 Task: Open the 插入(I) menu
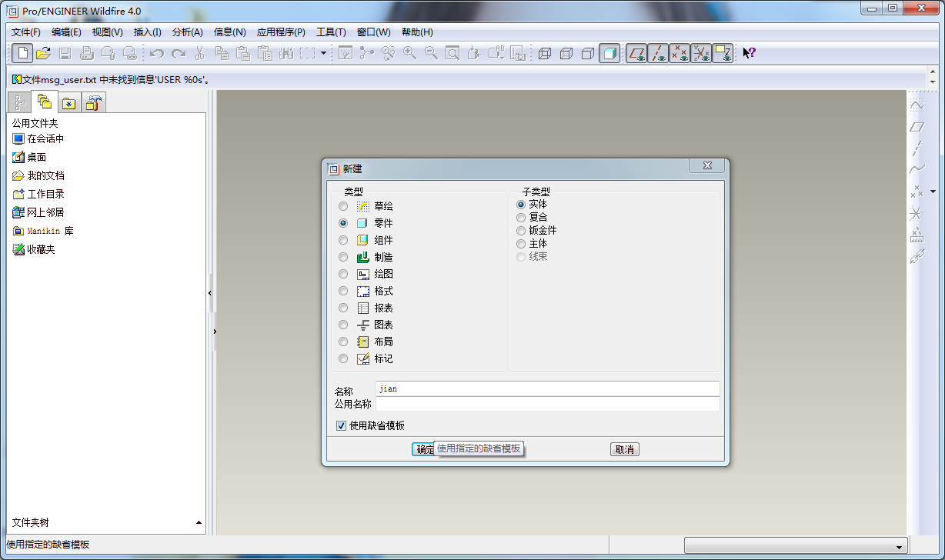[x=148, y=32]
